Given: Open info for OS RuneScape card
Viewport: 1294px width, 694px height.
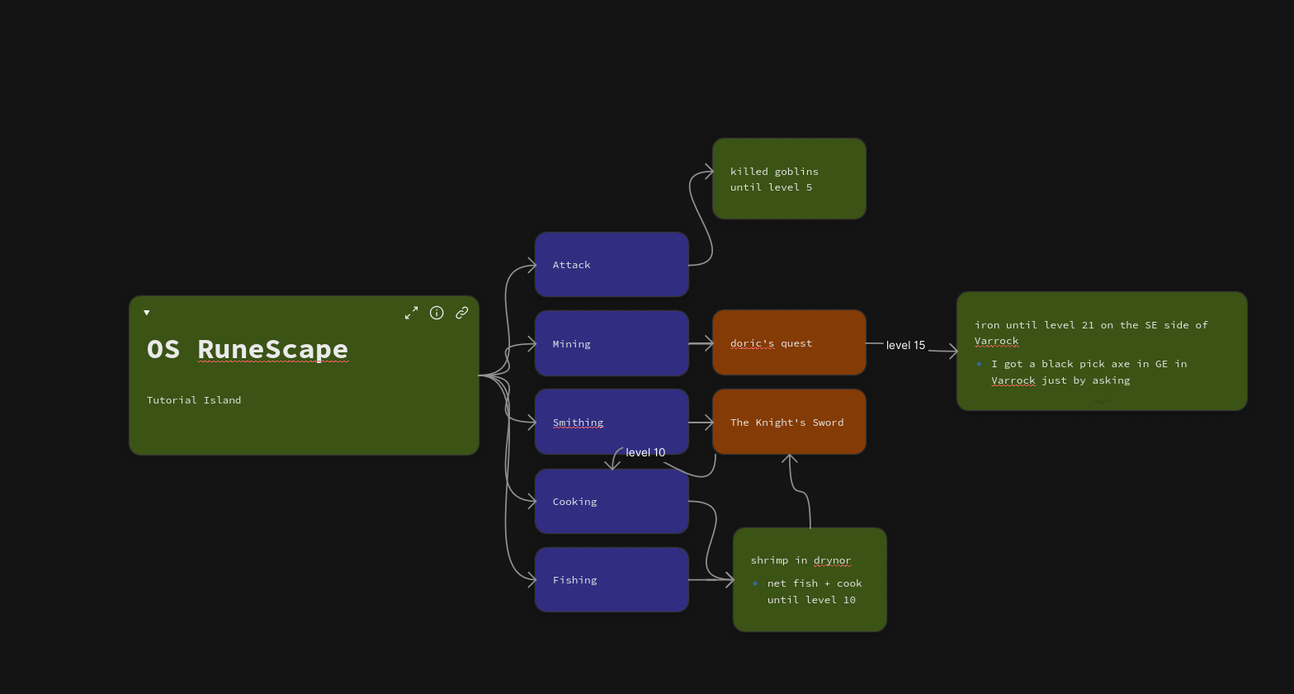Looking at the screenshot, I should [x=437, y=313].
